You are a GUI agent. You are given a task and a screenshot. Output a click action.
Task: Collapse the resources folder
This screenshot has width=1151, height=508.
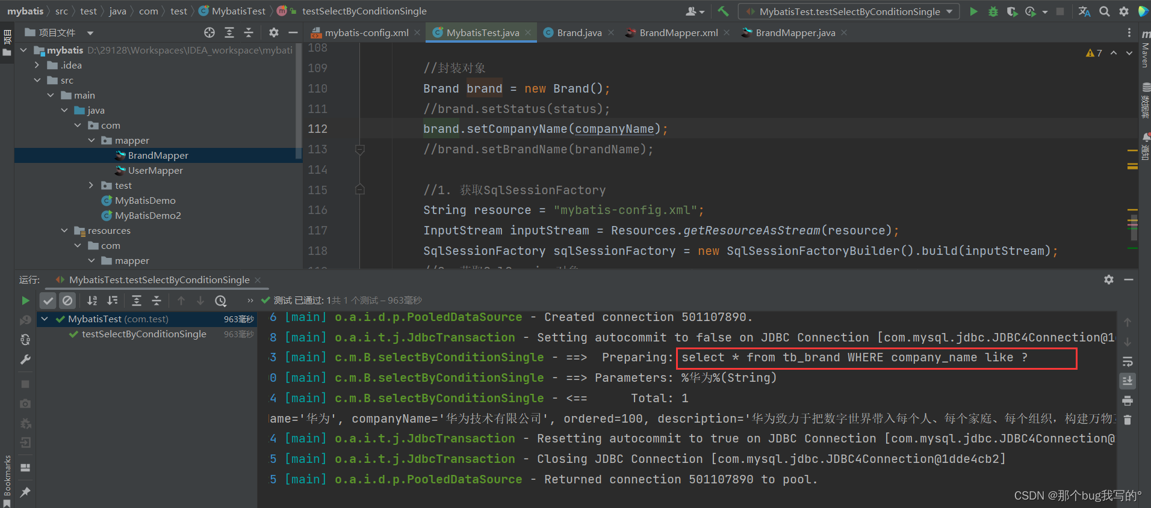(64, 231)
